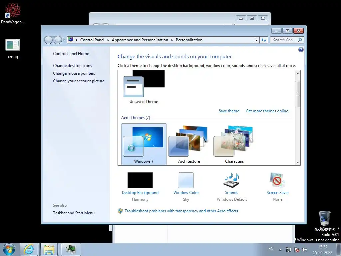Click the Personalization breadcrumb
The height and width of the screenshot is (256, 341).
pyautogui.click(x=189, y=40)
